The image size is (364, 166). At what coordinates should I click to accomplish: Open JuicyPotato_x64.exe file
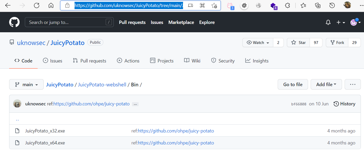click(x=45, y=143)
